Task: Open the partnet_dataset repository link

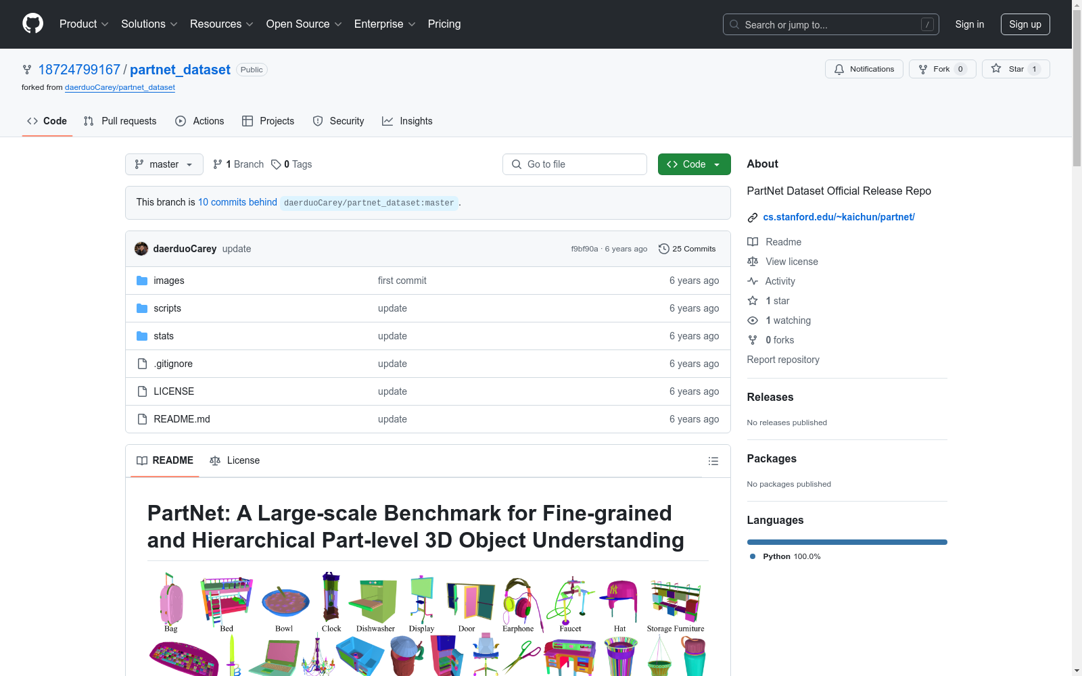Action: pyautogui.click(x=180, y=70)
